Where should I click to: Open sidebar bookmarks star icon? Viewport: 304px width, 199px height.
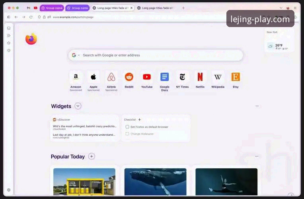(9, 43)
